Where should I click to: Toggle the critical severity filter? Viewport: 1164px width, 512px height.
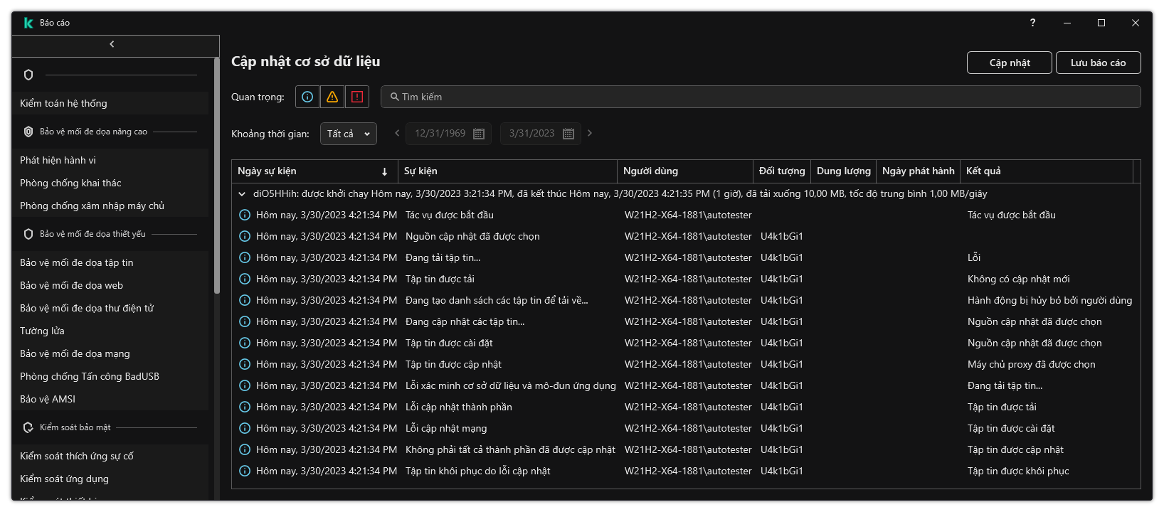click(x=357, y=97)
